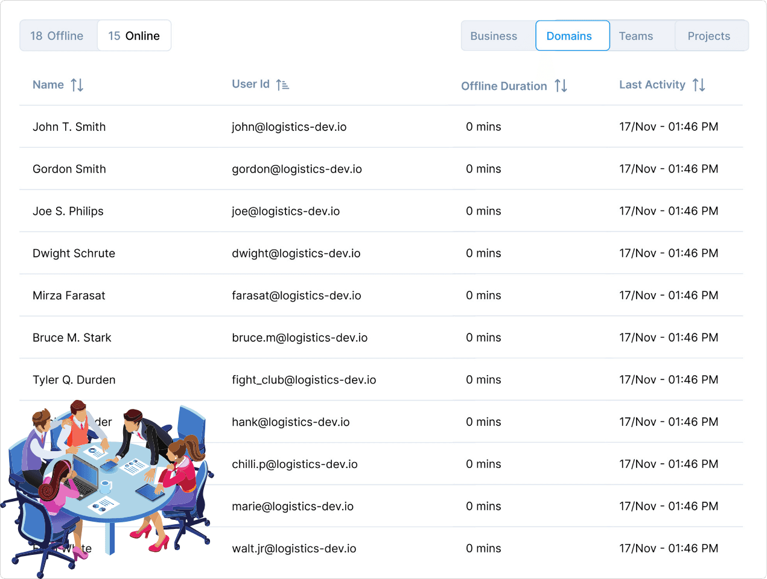Click chilli.p@logistics-dev.io user id

[294, 464]
